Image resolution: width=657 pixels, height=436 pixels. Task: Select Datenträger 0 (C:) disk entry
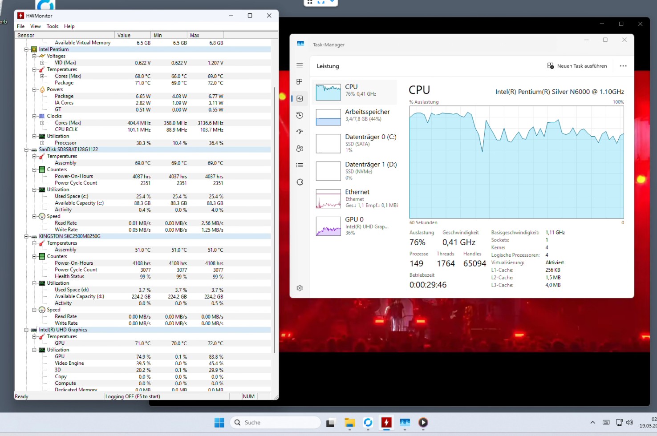tap(356, 143)
